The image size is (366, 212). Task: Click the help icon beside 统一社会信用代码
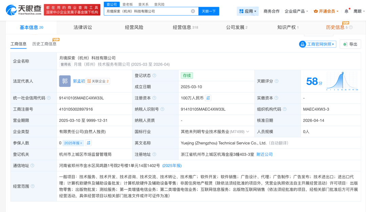pyautogui.click(x=49, y=98)
